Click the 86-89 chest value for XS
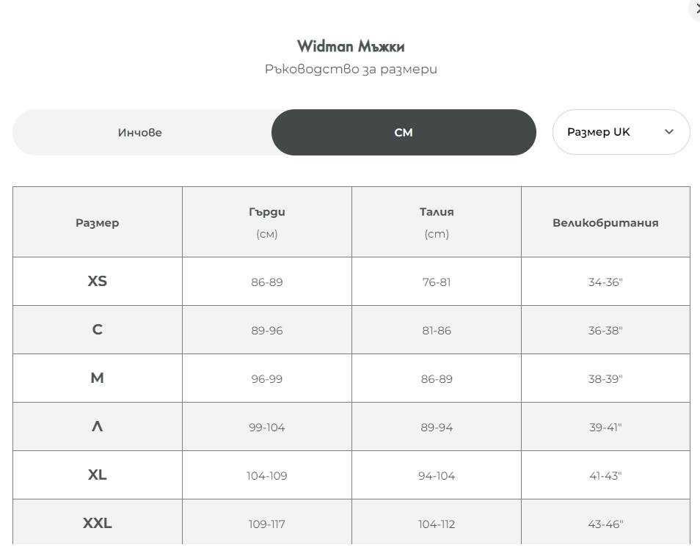Viewport: 700px width, 553px height. (x=267, y=282)
